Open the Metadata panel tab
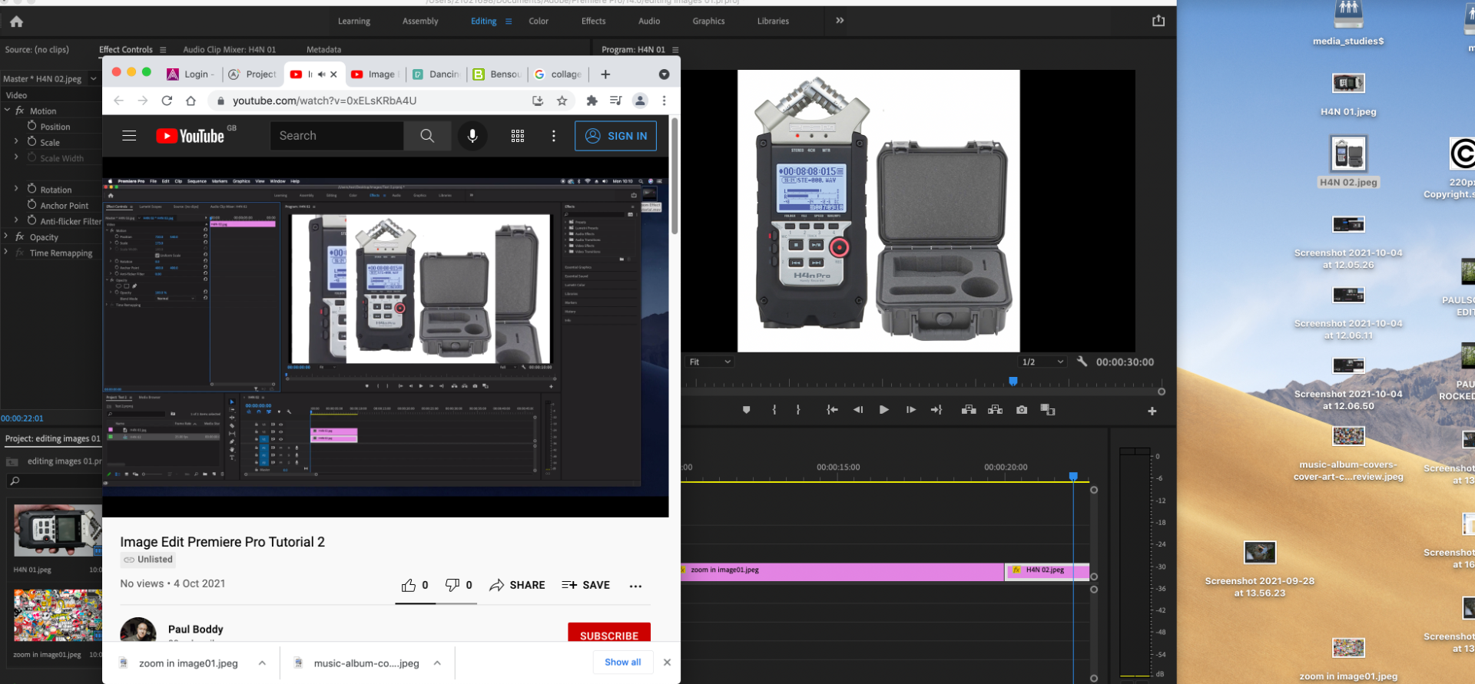The width and height of the screenshot is (1475, 684). (323, 50)
